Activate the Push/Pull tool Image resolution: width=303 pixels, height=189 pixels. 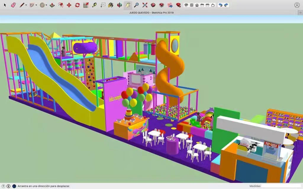(x=52, y=5)
